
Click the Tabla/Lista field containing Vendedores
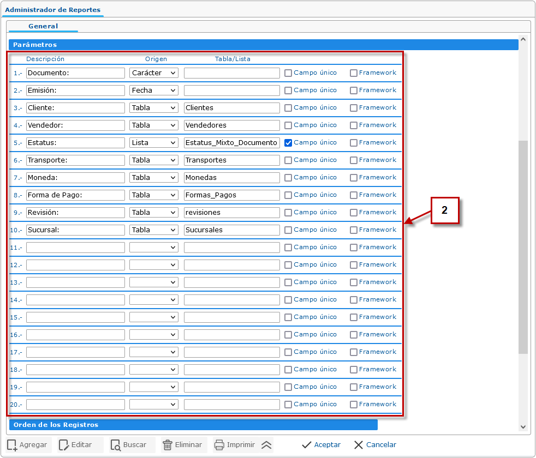point(231,125)
